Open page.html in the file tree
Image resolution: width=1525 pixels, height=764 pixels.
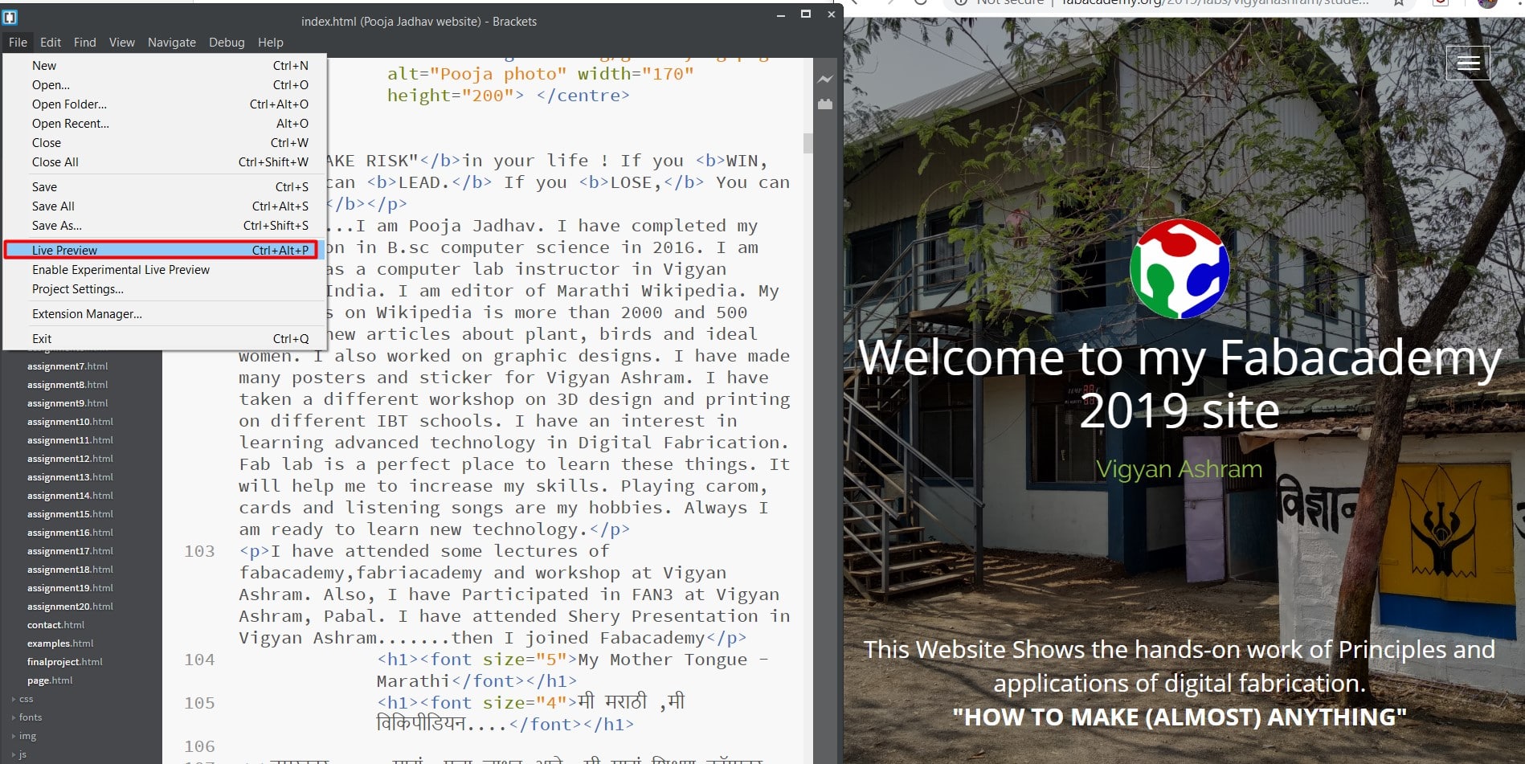(x=50, y=680)
